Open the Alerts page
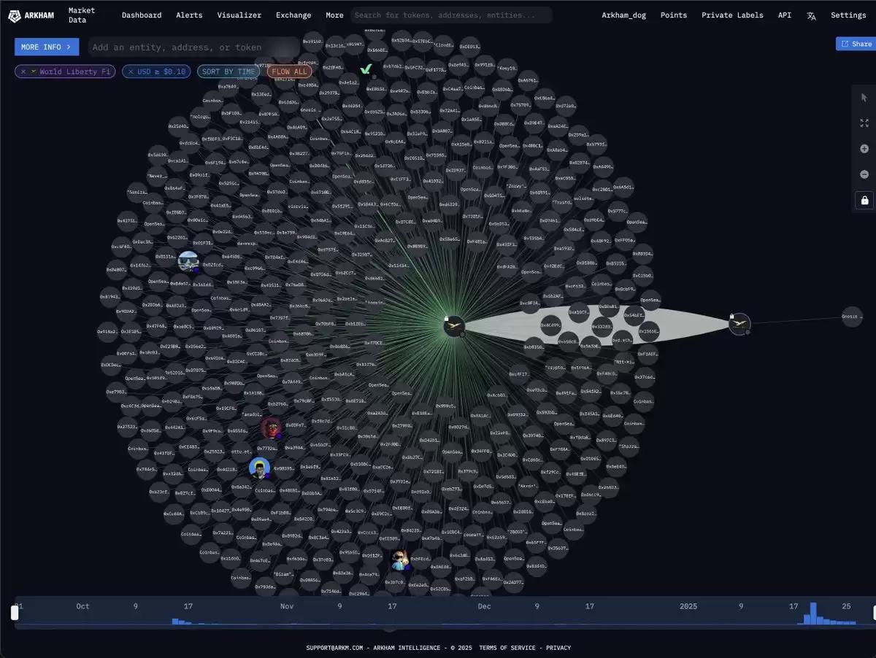Image resolution: width=876 pixels, height=658 pixels. click(189, 15)
